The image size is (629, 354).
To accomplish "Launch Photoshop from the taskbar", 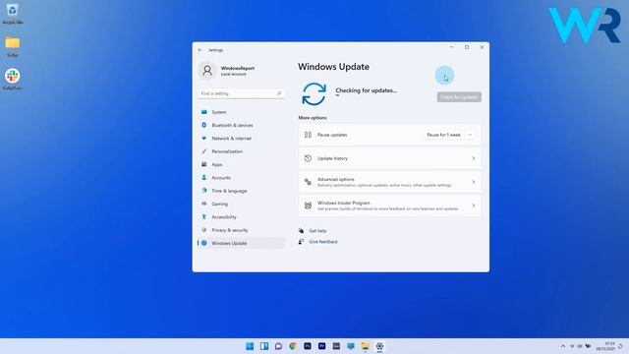I will [308, 346].
